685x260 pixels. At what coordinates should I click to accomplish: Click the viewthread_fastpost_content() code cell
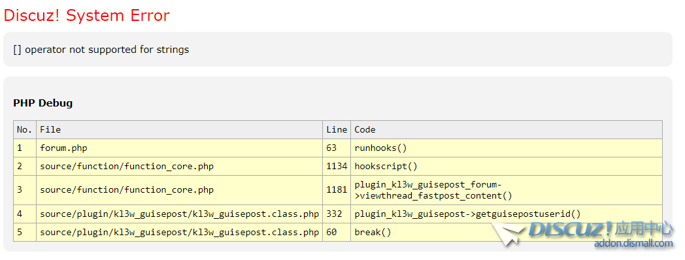pyautogui.click(x=507, y=190)
